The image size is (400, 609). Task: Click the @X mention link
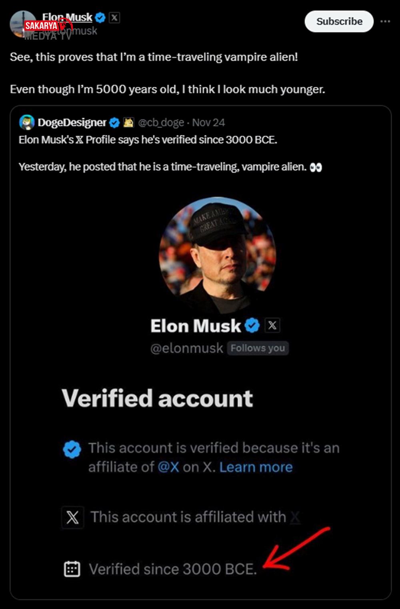click(x=168, y=467)
